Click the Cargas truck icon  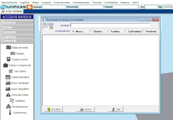coord(13,53)
